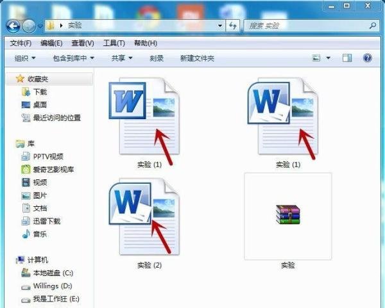Select the 实验 path segment in address bar
The width and height of the screenshot is (385, 308).
[x=75, y=26]
